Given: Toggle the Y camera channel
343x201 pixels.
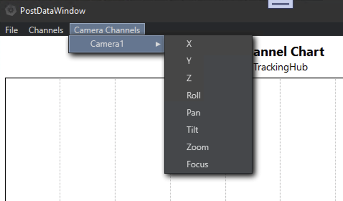Looking at the screenshot, I should (x=189, y=61).
